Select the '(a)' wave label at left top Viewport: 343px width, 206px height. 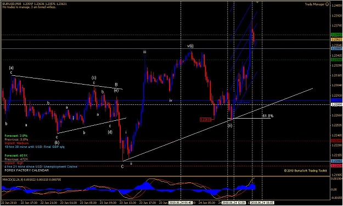coord(11,68)
